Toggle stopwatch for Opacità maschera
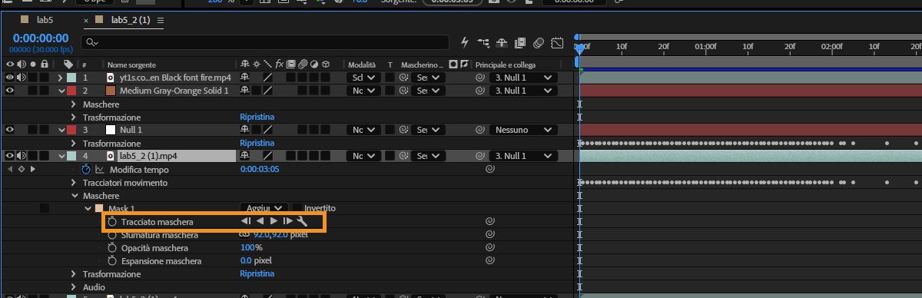Image resolution: width=922 pixels, height=298 pixels. point(112,248)
